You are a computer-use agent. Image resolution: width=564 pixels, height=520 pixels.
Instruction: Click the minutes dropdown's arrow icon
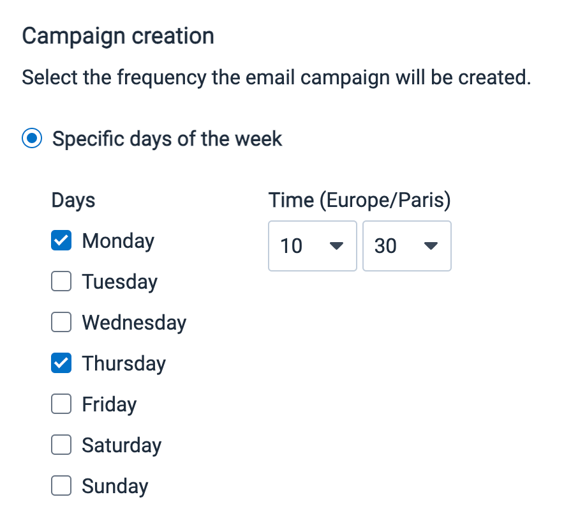coord(431,246)
